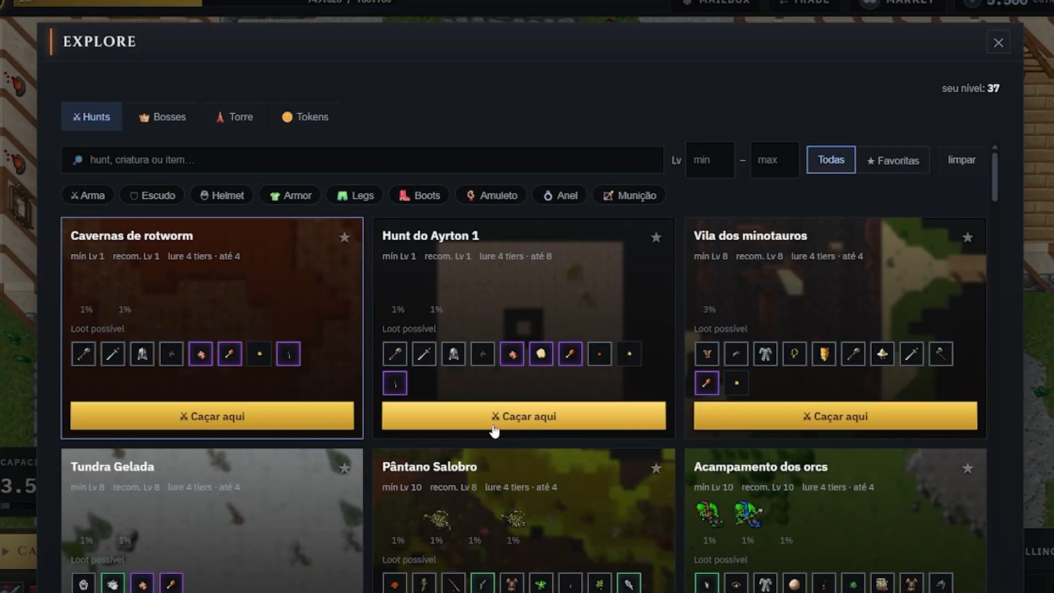The height and width of the screenshot is (593, 1054).
Task: Click the first loot icon in Cavernas de rotworm
Action: [83, 354]
